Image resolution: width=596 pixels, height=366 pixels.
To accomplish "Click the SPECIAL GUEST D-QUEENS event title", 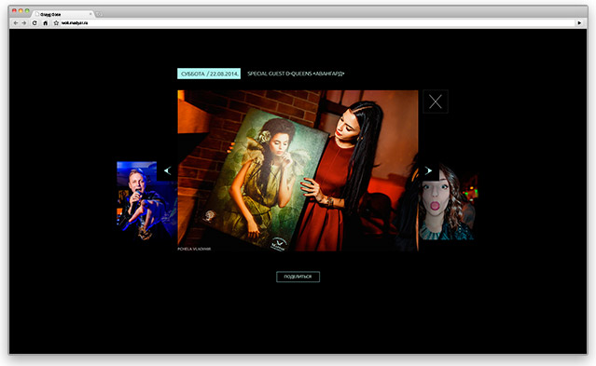I will tap(296, 74).
